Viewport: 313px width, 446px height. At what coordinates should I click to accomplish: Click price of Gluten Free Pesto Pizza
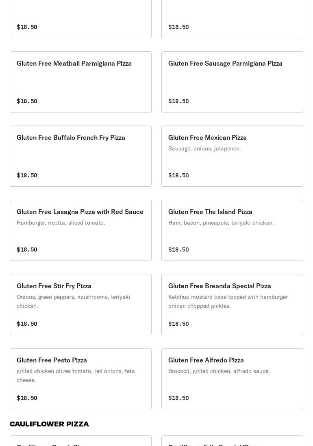[x=27, y=398]
